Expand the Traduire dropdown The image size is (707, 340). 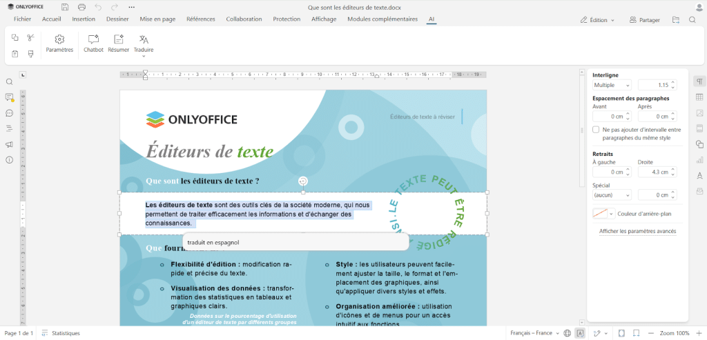[x=144, y=55]
